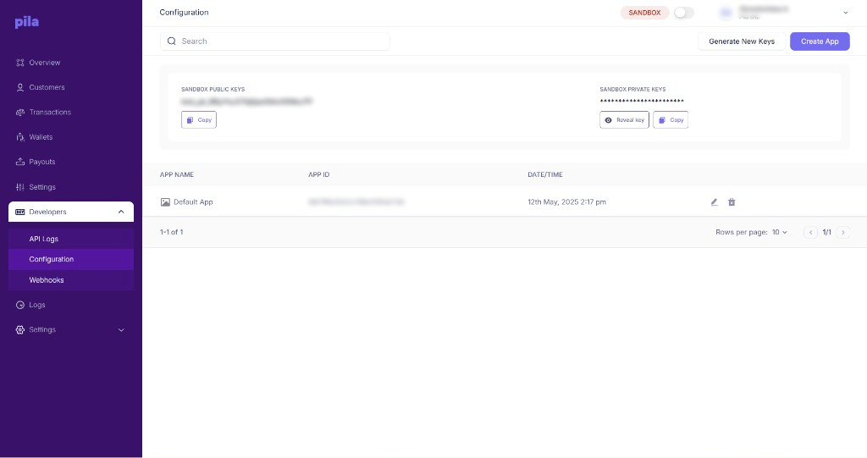867x458 pixels.
Task: Copy the sandbox private key
Action: tap(671, 120)
